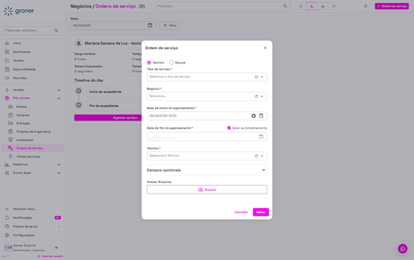Open the Tipo de serviço dropdown arrow

262,77
